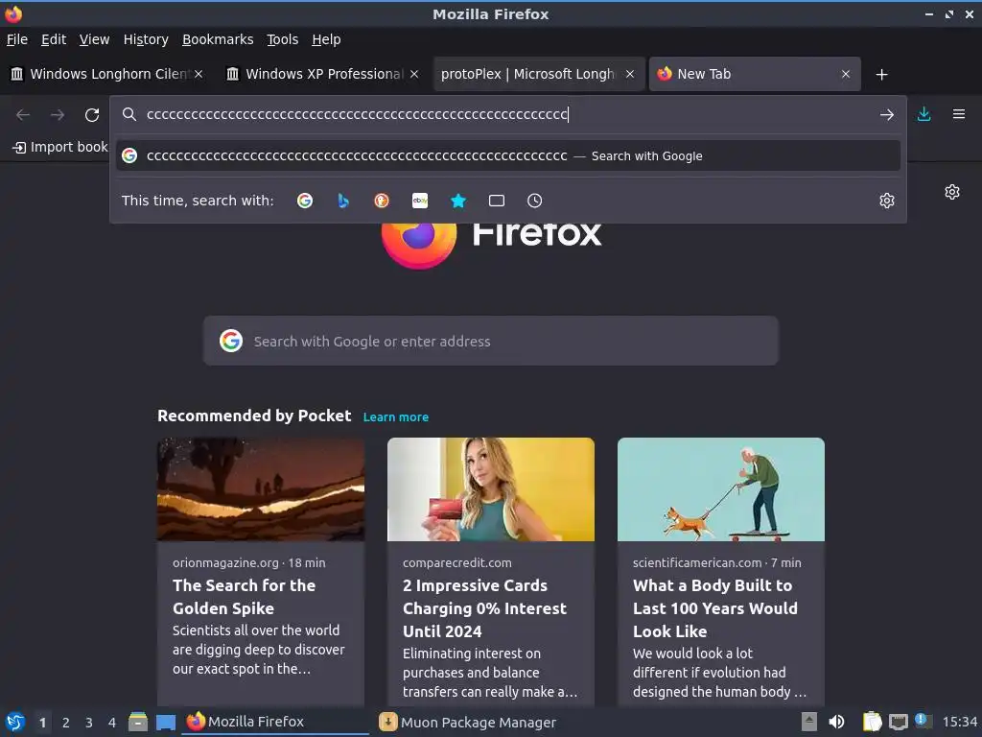Open the History menu
The height and width of the screenshot is (737, 982).
coord(146,39)
